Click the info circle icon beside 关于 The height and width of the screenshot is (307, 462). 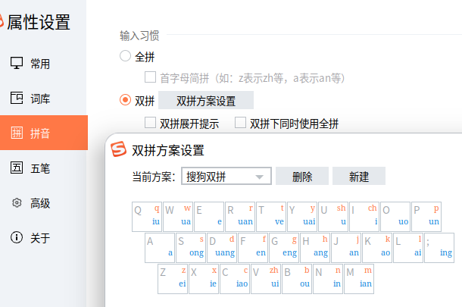tap(17, 237)
